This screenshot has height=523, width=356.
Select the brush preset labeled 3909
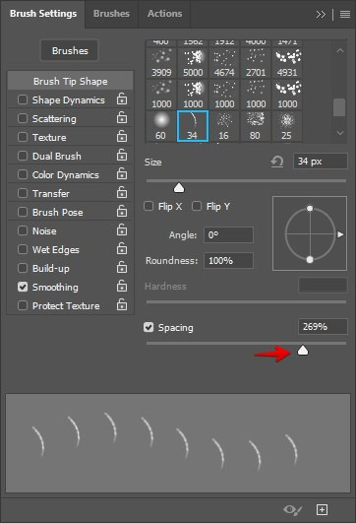click(x=161, y=63)
